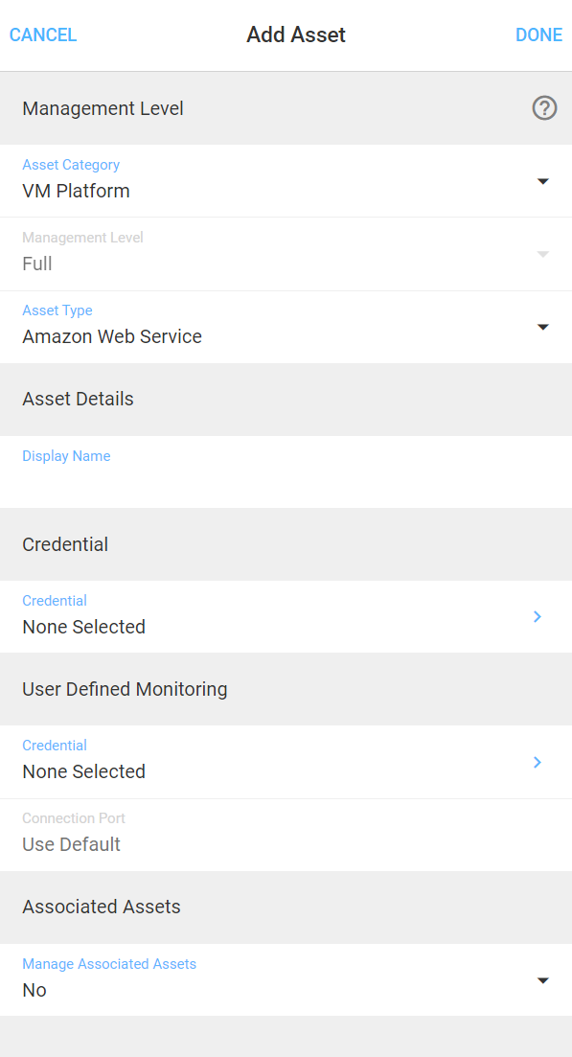572x1057 pixels.
Task: Select the disabled Full management level field
Action: [286, 254]
